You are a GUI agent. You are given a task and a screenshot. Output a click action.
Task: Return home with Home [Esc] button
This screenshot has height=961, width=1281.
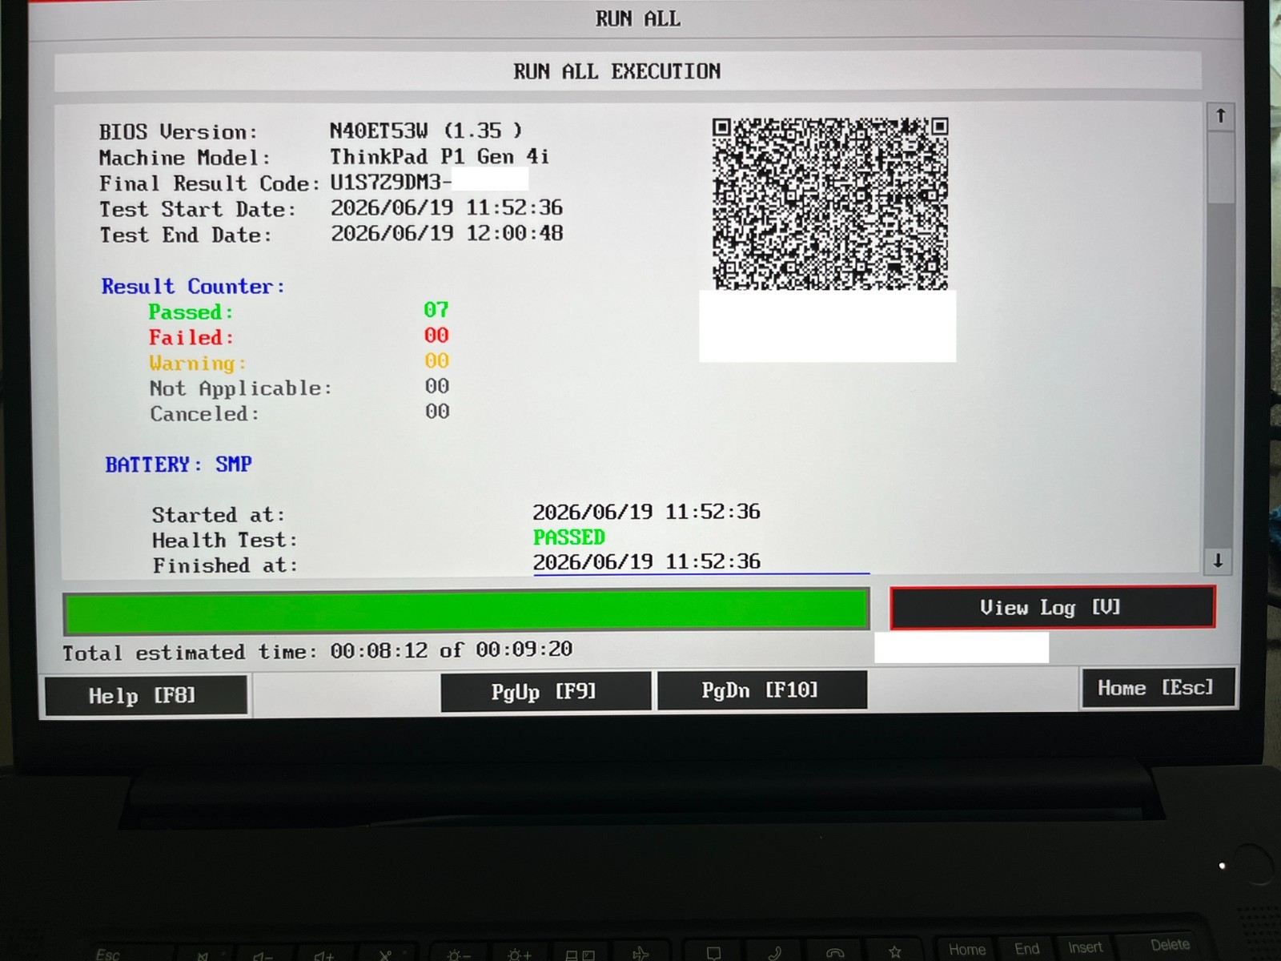(1158, 688)
